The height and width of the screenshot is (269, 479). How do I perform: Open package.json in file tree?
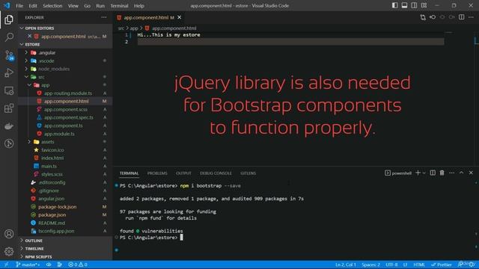tap(52, 214)
